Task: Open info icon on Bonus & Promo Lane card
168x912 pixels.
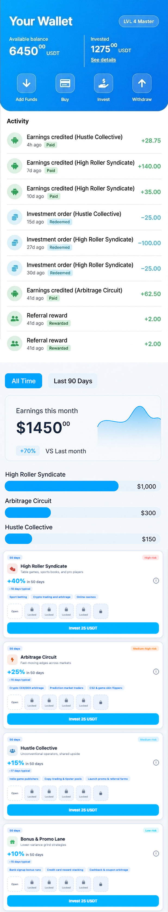Action: (156, 854)
